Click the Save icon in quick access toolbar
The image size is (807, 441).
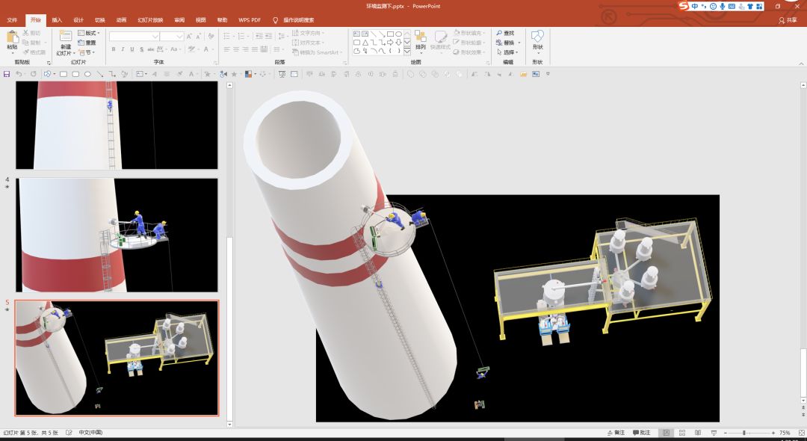(x=7, y=74)
